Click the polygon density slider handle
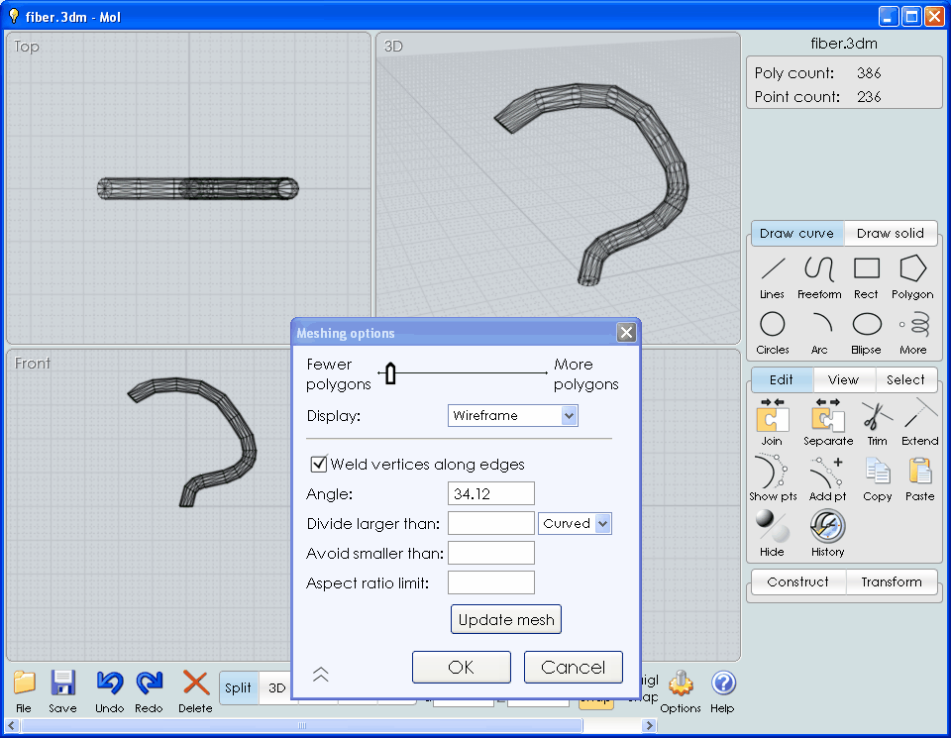 click(x=390, y=373)
